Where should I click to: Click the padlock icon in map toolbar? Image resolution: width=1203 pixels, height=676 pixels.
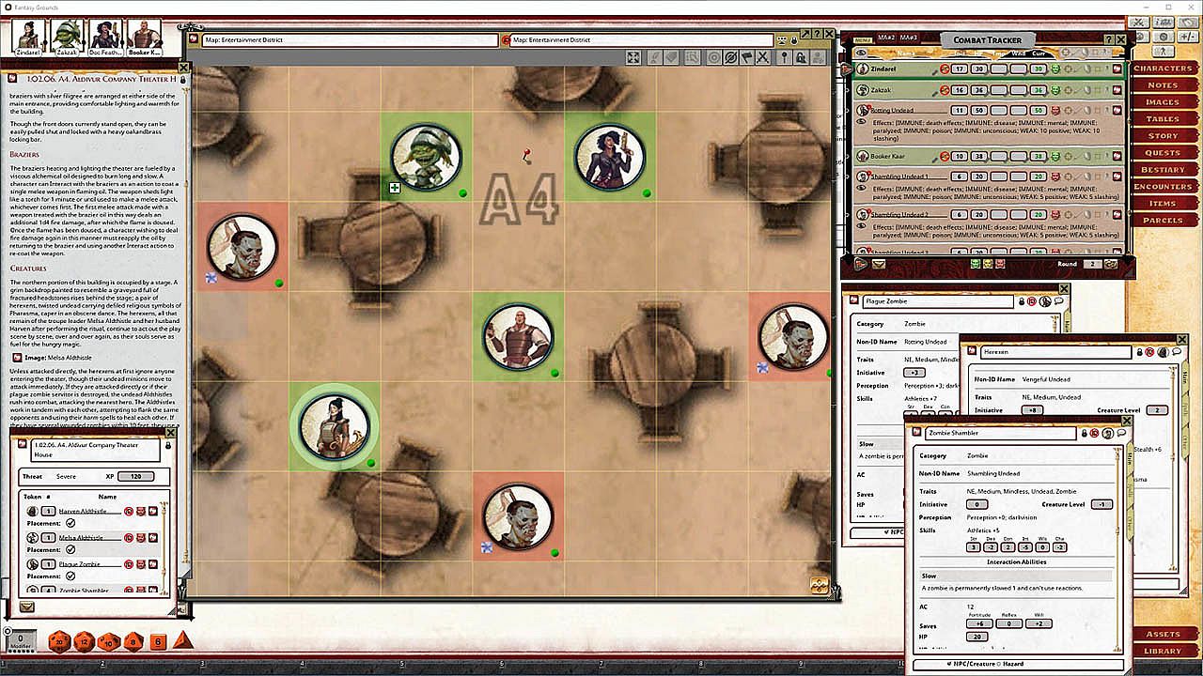(x=800, y=58)
